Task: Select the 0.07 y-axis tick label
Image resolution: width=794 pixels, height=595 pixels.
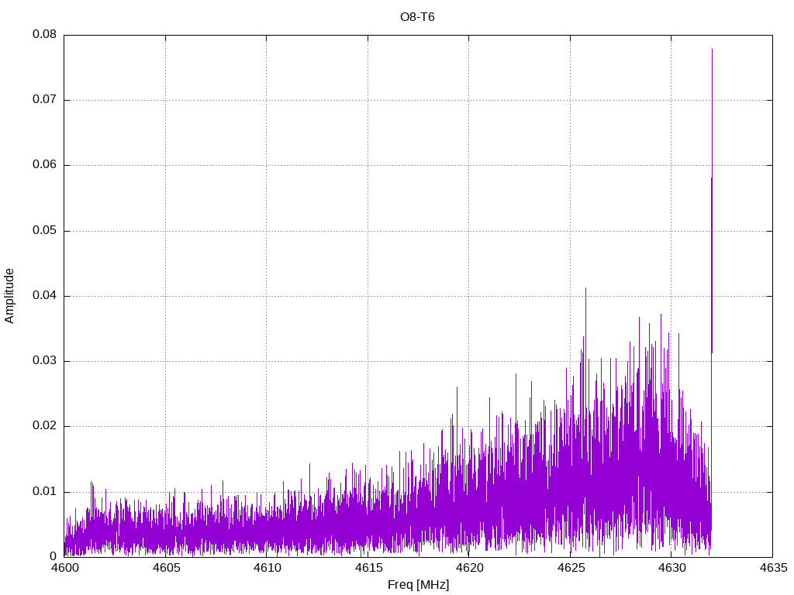Action: tap(43, 100)
